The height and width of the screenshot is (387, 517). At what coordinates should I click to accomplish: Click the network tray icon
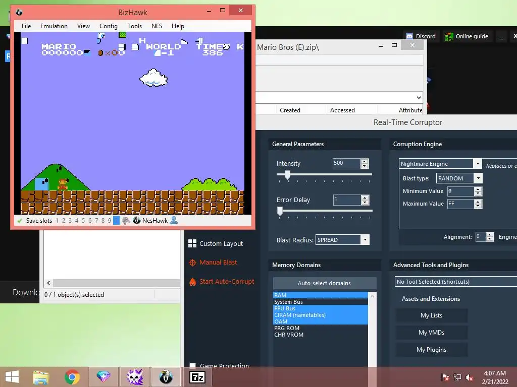tap(457, 377)
